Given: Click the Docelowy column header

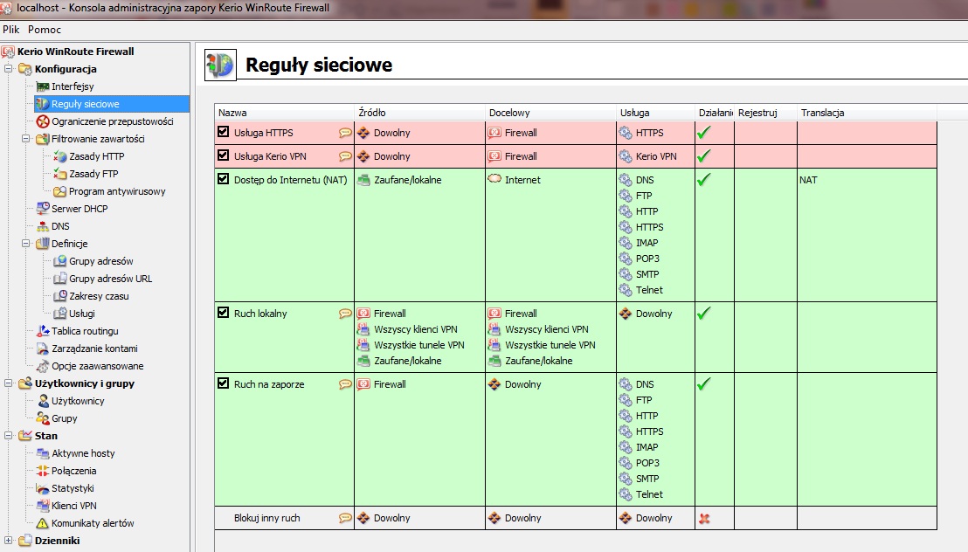Looking at the screenshot, I should (x=550, y=113).
